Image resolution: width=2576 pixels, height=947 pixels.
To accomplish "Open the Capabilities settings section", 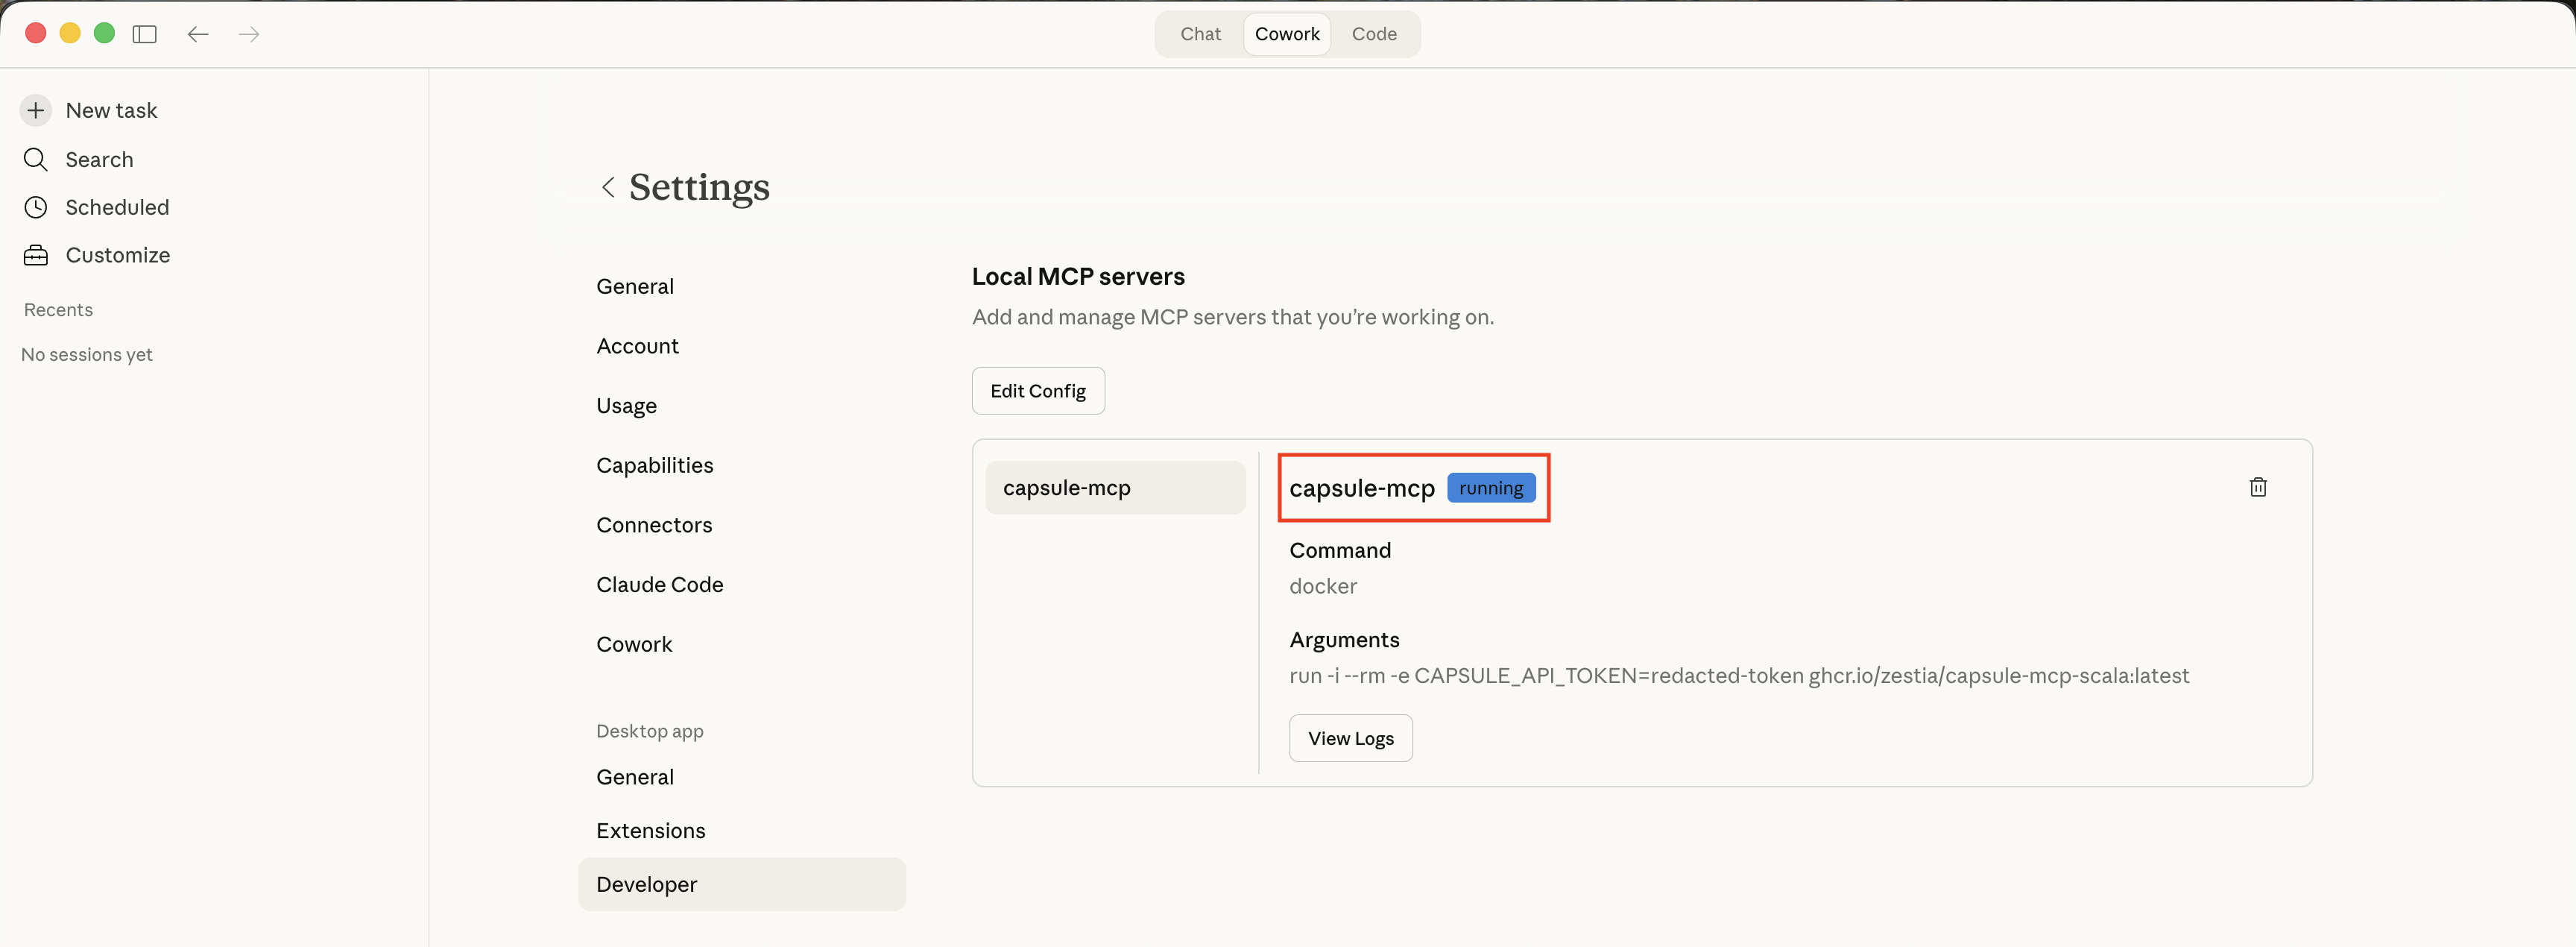I will pyautogui.click(x=654, y=465).
